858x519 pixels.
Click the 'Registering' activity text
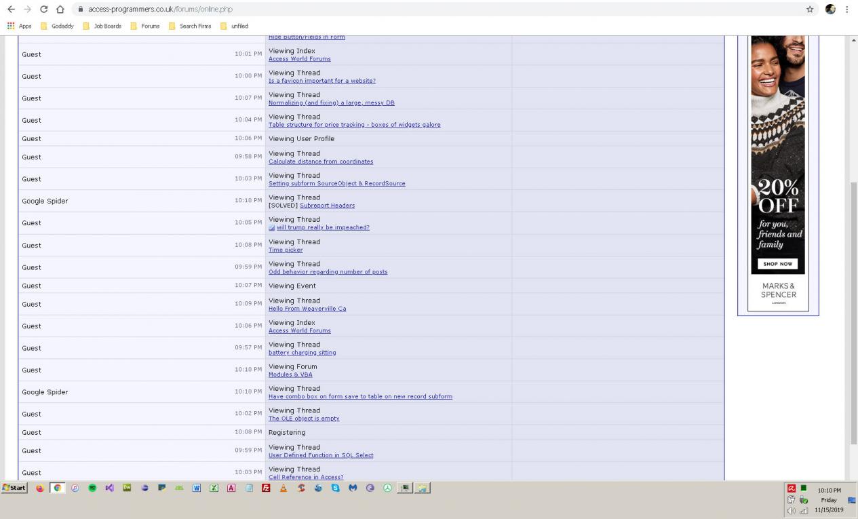(x=287, y=432)
